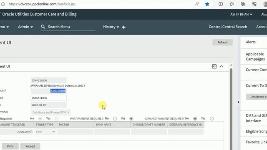Click the EXTERNAL REFERENCE ID column header
Screen dimensions: 267x150
tap(186, 125)
